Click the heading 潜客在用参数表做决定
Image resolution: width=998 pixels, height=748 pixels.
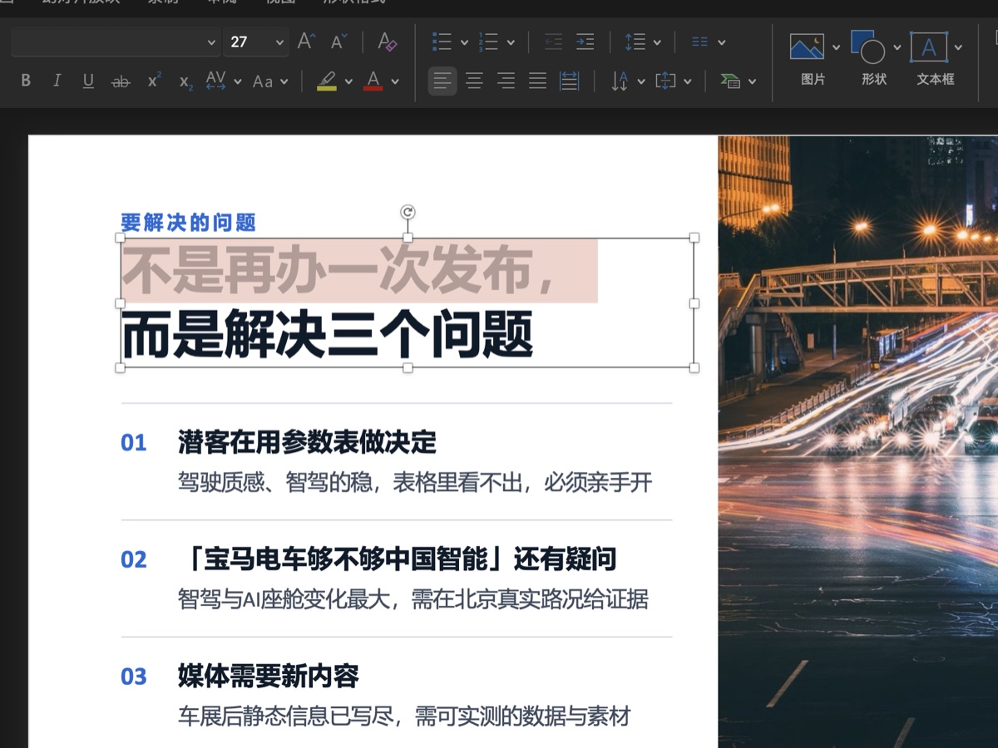pyautogui.click(x=308, y=442)
